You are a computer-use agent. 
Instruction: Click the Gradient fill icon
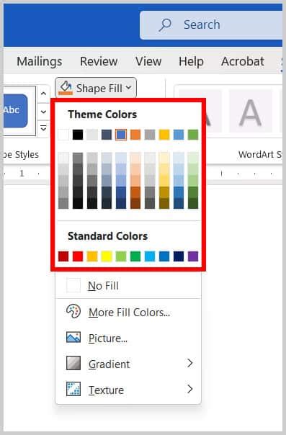pos(73,363)
